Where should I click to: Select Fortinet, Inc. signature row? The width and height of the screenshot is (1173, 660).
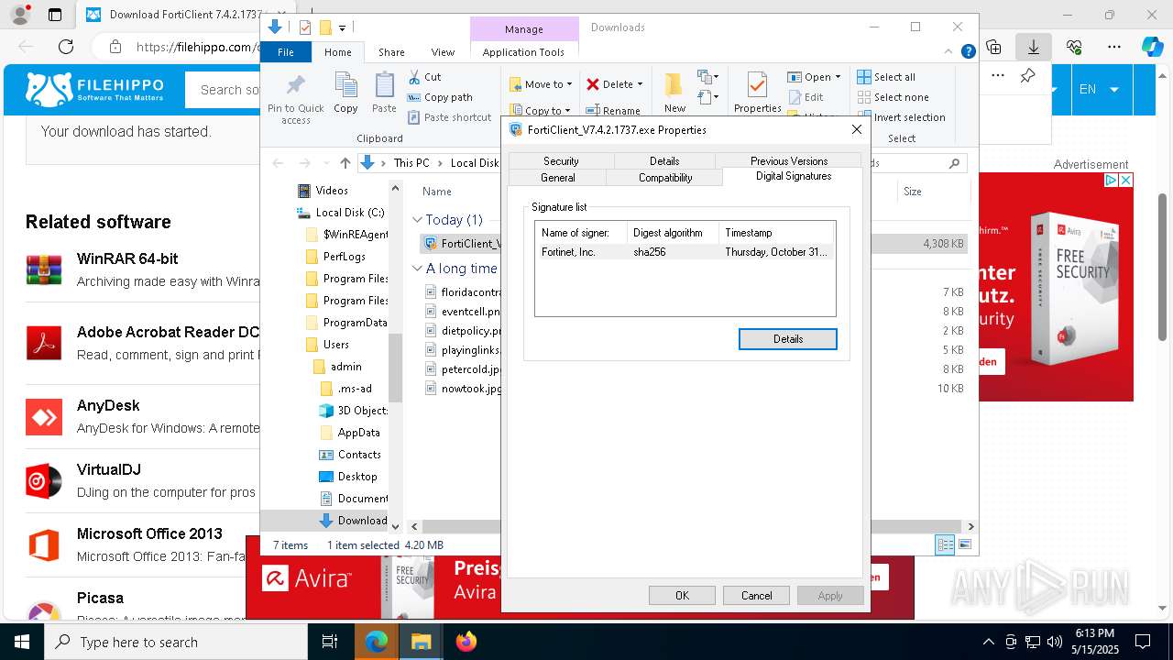pos(685,251)
